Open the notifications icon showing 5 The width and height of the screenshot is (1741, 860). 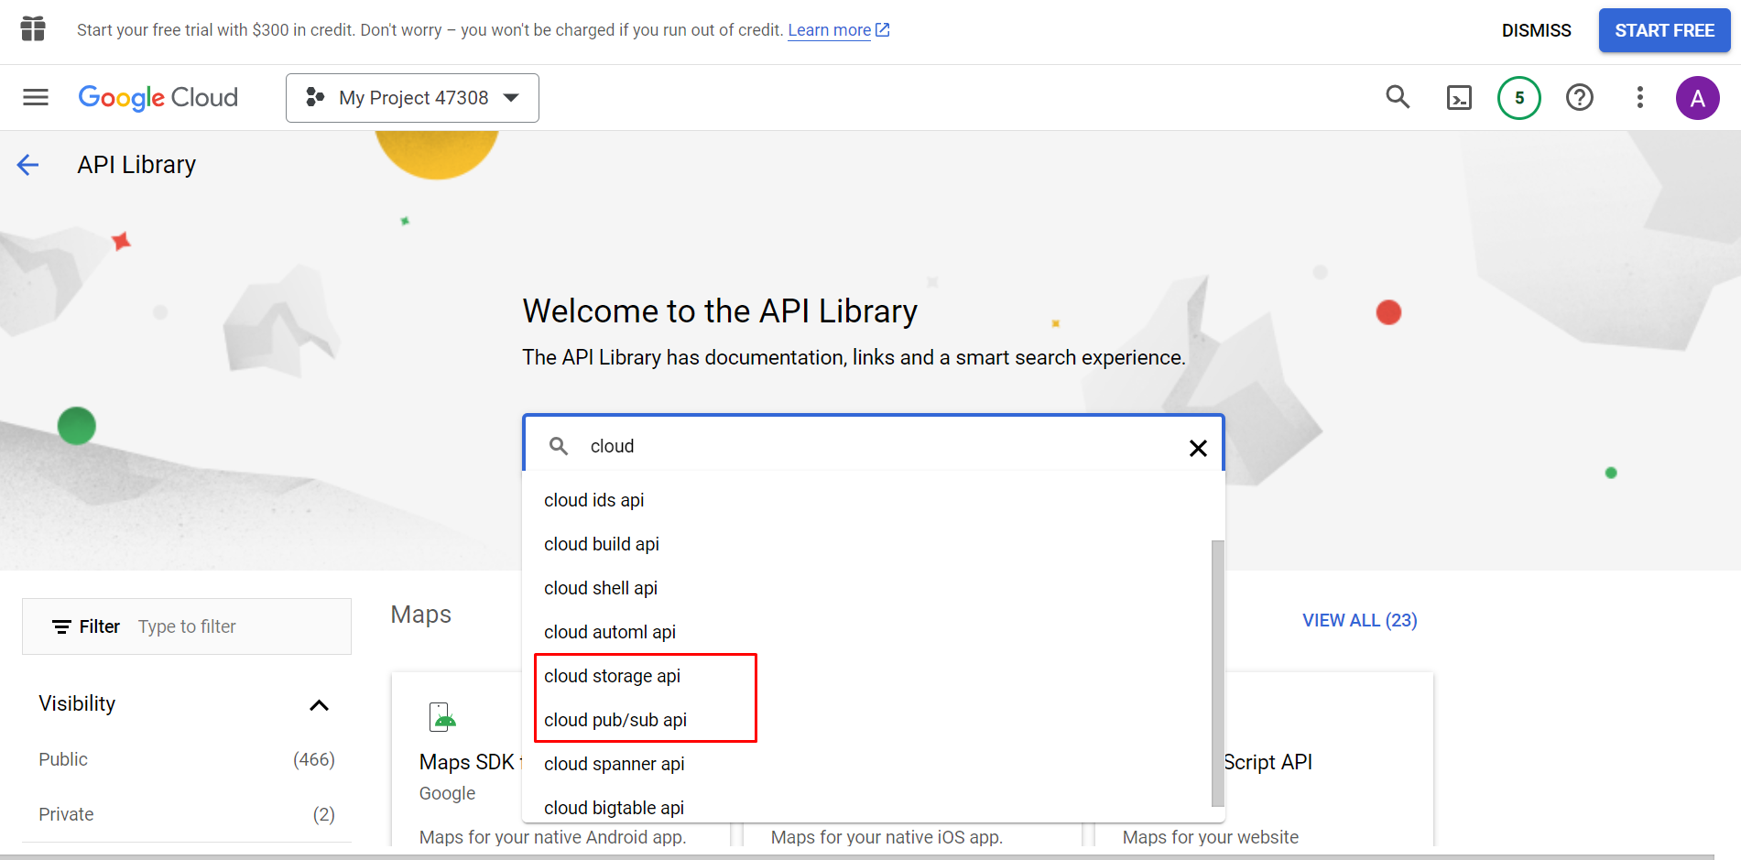(1518, 97)
